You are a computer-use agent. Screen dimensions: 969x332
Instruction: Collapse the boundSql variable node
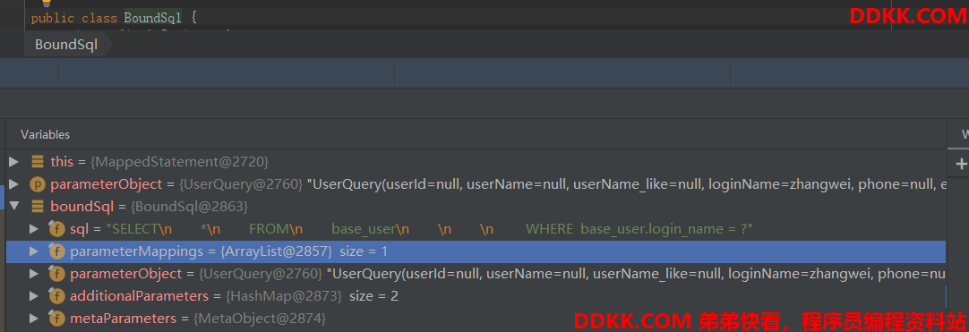point(13,206)
